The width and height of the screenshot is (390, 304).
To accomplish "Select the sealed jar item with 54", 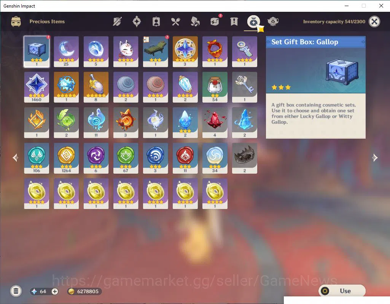I will click(x=215, y=87).
